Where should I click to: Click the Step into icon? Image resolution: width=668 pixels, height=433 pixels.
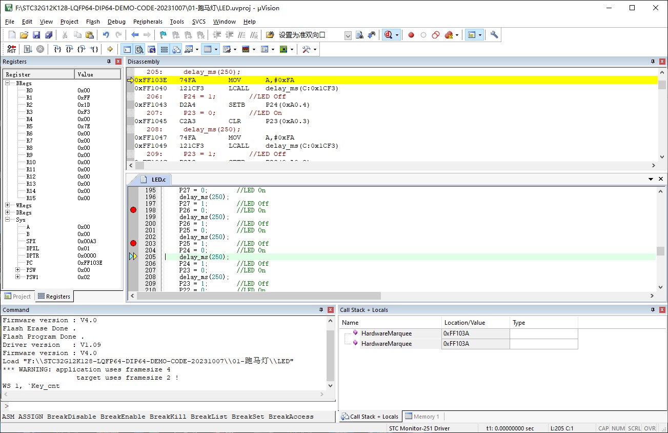57,49
